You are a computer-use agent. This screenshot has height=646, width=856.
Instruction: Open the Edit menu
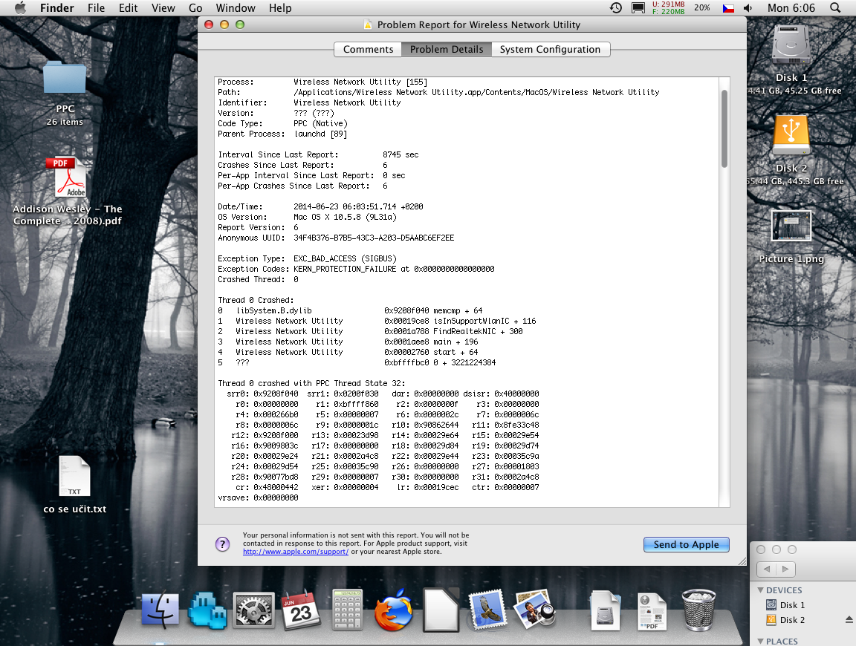pyautogui.click(x=129, y=7)
